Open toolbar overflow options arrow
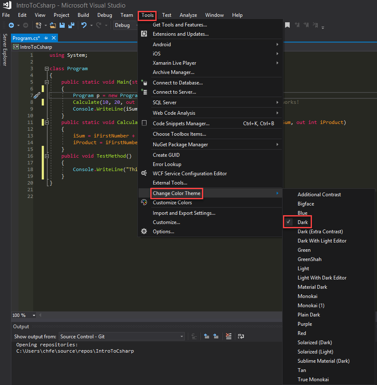 (x=323, y=27)
